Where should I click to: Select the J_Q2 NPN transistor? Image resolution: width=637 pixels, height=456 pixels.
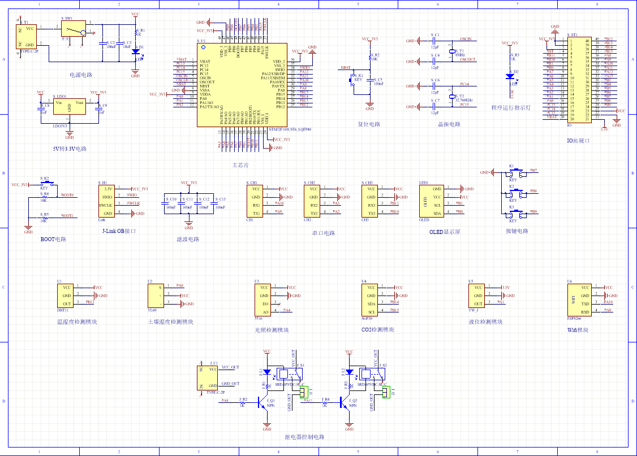pyautogui.click(x=345, y=402)
